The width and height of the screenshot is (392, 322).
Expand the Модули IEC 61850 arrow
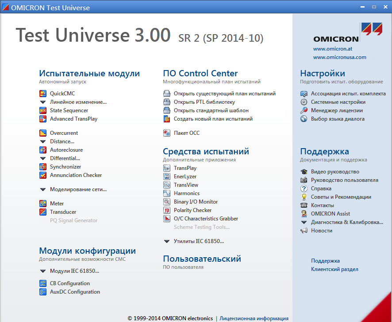click(43, 271)
